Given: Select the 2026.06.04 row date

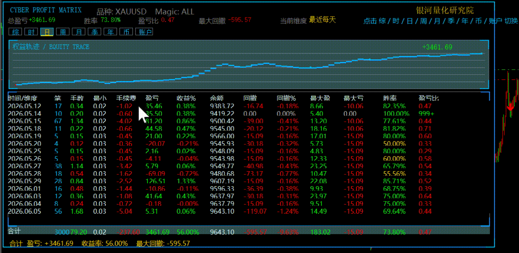Looking at the screenshot, I should 25,204.
